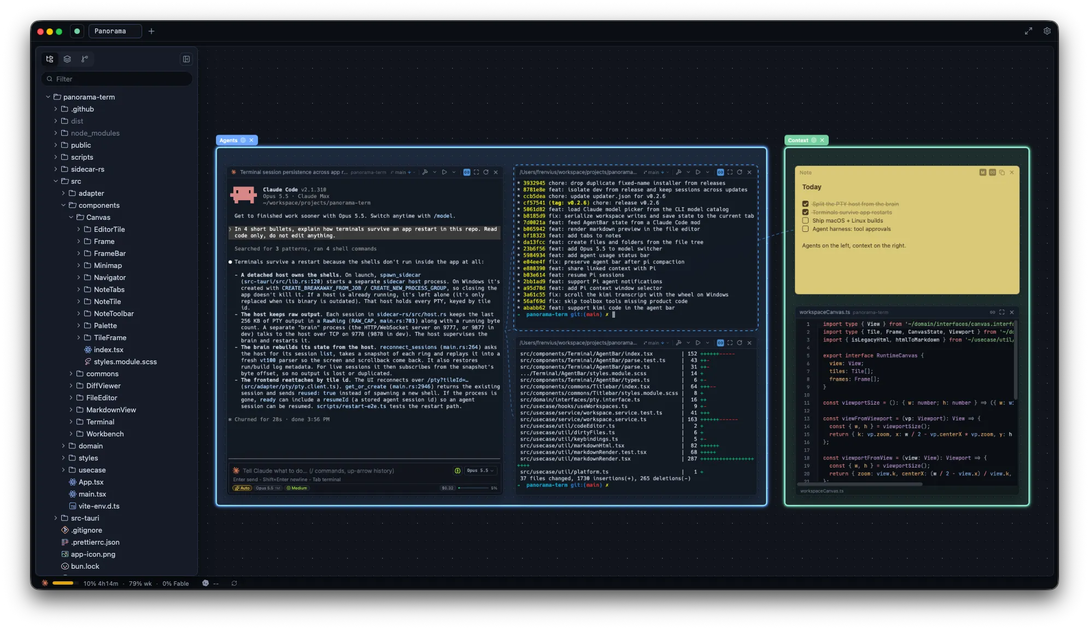Screen dimensions: 1089x630
Task: Click the tools icon in the diff stat terminal header
Action: pos(678,343)
